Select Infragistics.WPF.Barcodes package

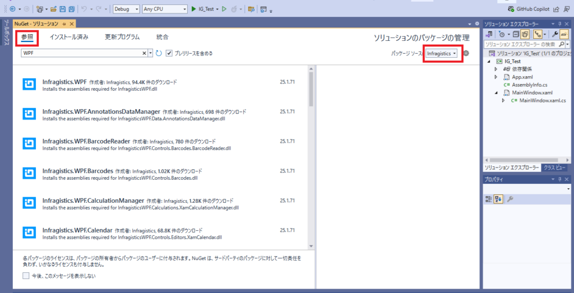coord(161,174)
